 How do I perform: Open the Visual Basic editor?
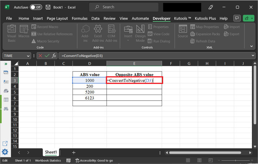[12, 33]
